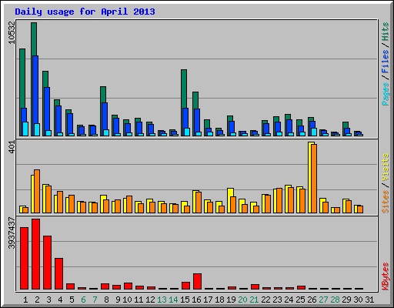Click the blue Files bar for day 3
The image size is (394, 308).
tap(47, 109)
